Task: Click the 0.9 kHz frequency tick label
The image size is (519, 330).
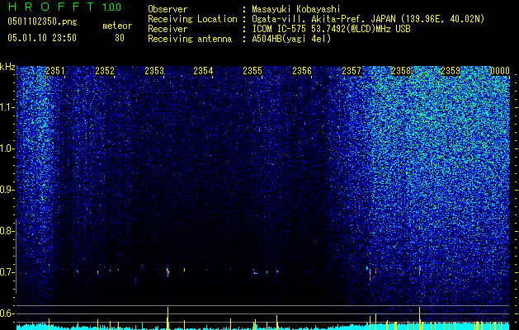Action: coord(7,190)
